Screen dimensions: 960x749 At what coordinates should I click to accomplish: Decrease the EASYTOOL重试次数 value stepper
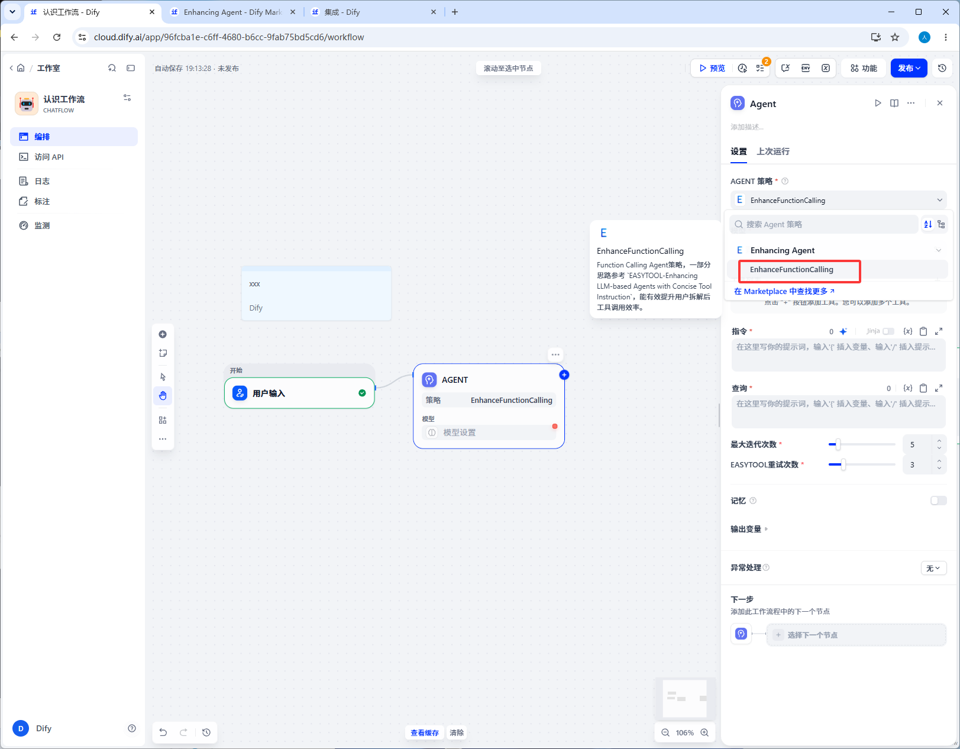click(x=939, y=469)
